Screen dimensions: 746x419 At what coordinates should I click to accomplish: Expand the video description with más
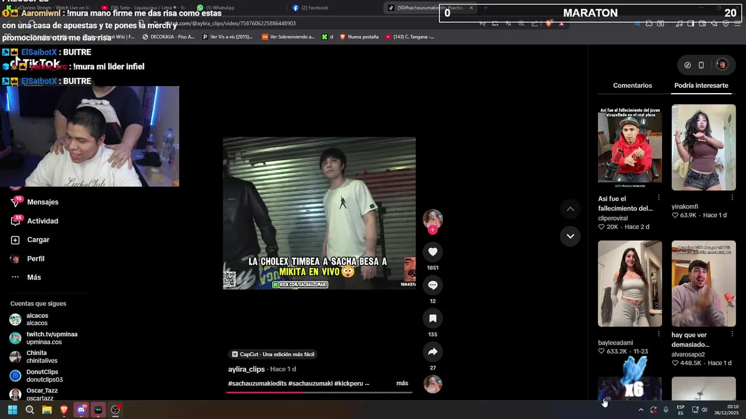[402, 384]
